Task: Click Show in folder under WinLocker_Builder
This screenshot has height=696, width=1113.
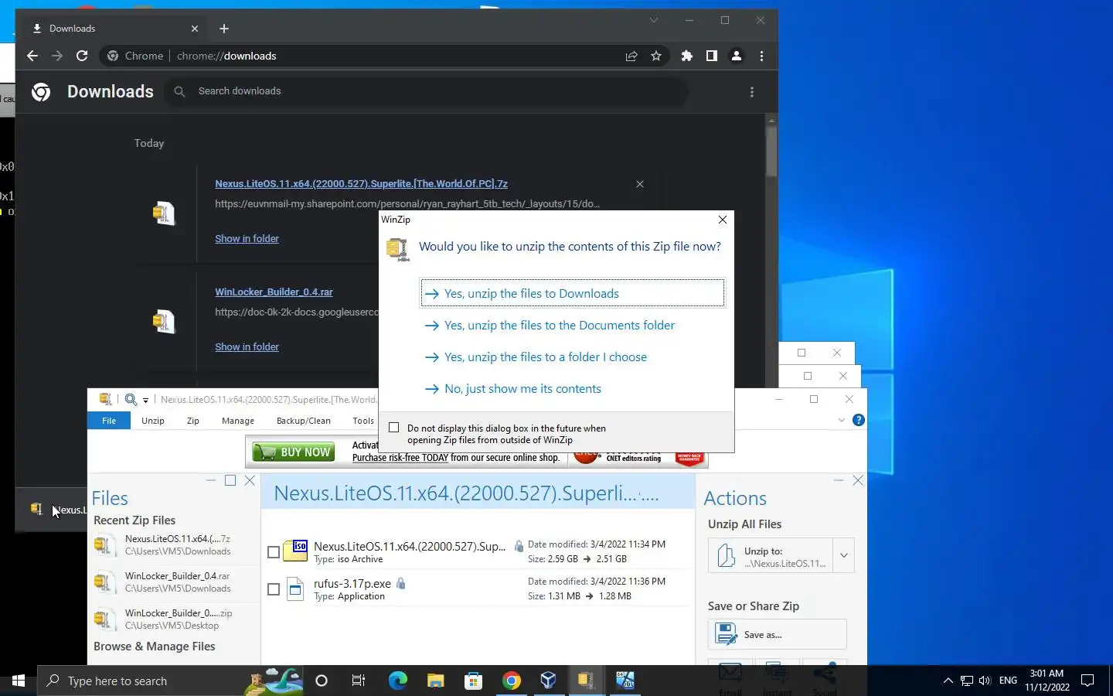Action: point(247,347)
